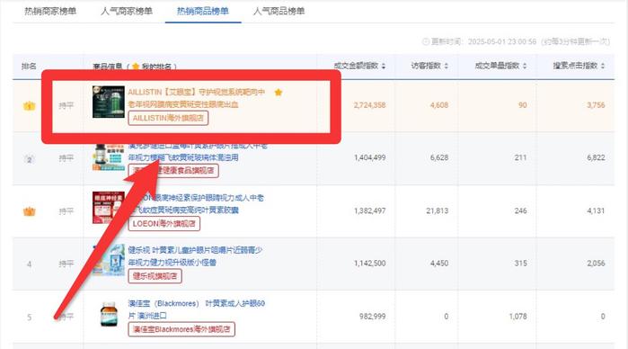Open the 健乐视 product thumbnail

pos(108,260)
